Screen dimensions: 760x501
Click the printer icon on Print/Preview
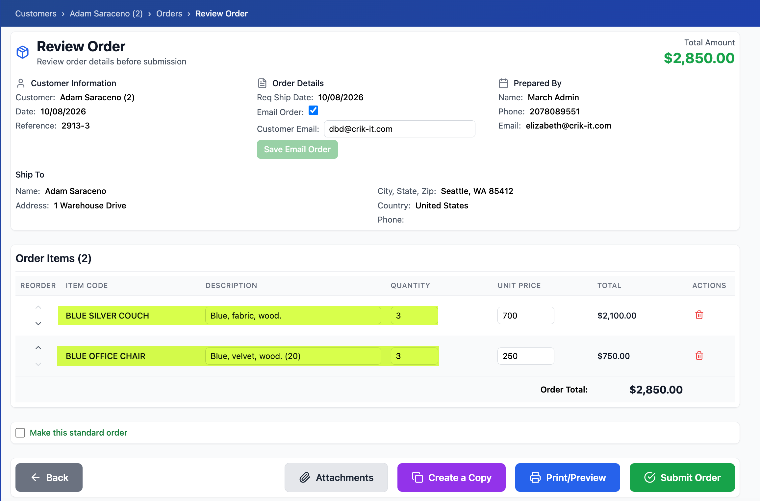point(535,477)
